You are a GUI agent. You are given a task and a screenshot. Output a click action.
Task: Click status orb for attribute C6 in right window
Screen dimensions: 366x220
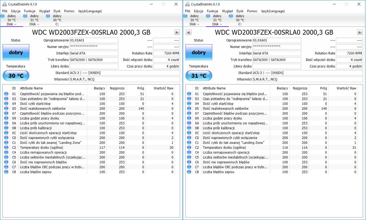tap(189, 162)
